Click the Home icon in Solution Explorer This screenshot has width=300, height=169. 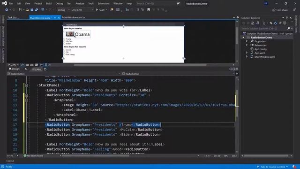pos(253,23)
